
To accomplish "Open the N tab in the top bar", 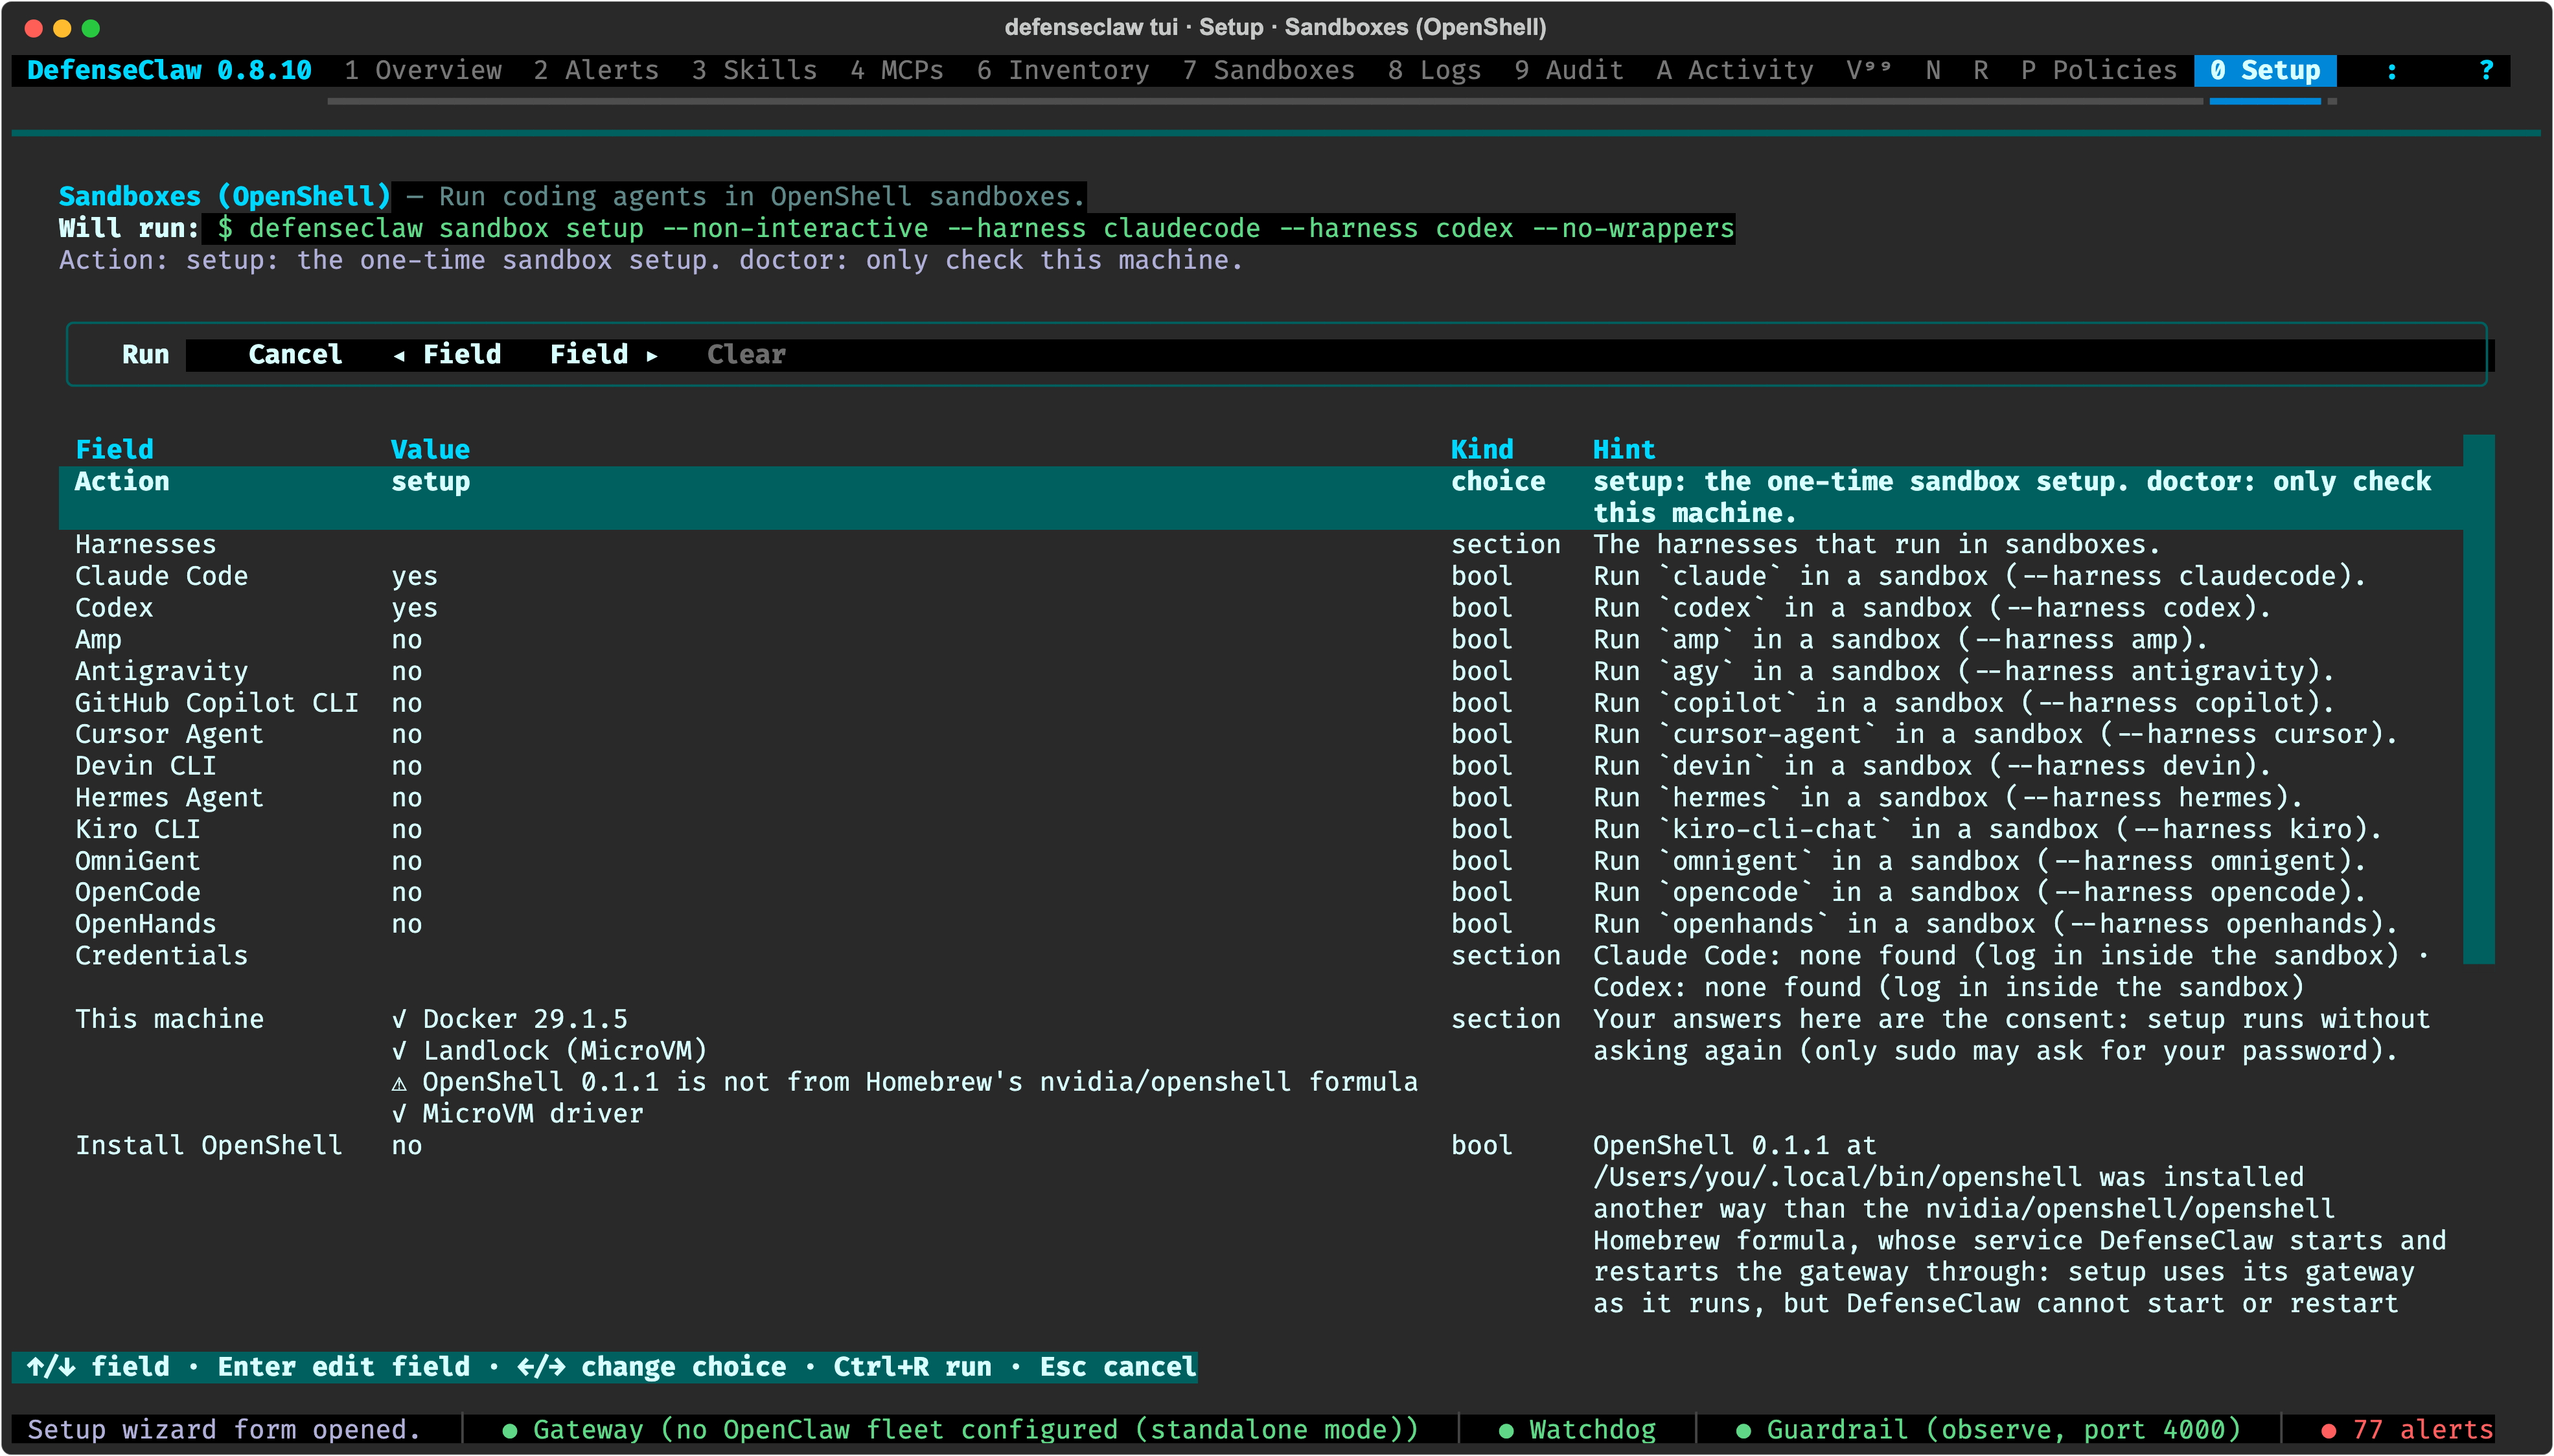I will [x=1933, y=70].
